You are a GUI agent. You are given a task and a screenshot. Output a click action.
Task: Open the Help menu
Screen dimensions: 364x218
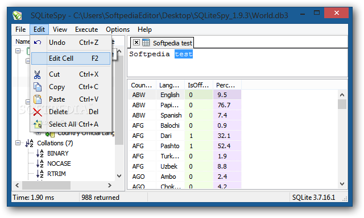point(144,30)
